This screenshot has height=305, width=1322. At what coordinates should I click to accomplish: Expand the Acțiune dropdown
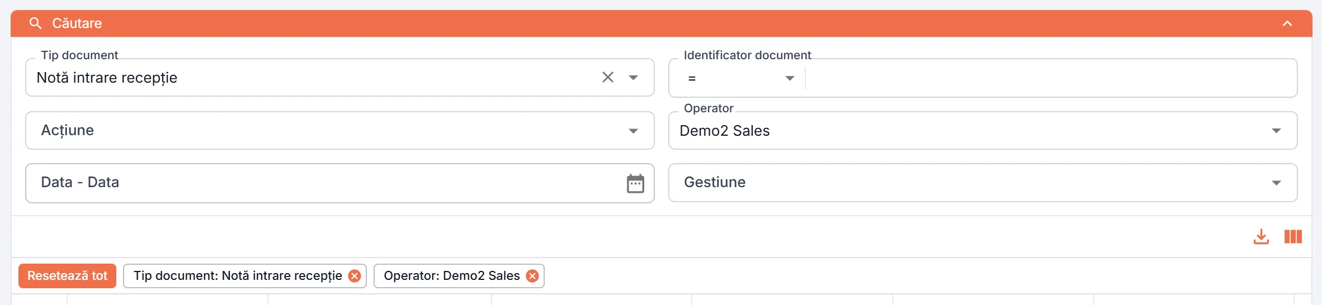(633, 131)
